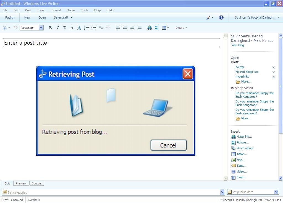Center align text

[x=125, y=28]
